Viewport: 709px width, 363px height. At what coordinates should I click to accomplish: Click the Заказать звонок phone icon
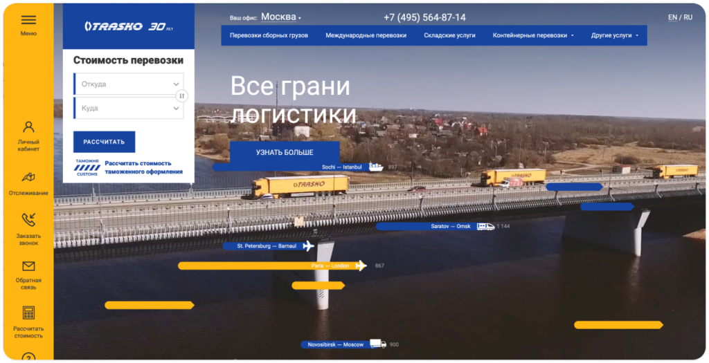28,220
